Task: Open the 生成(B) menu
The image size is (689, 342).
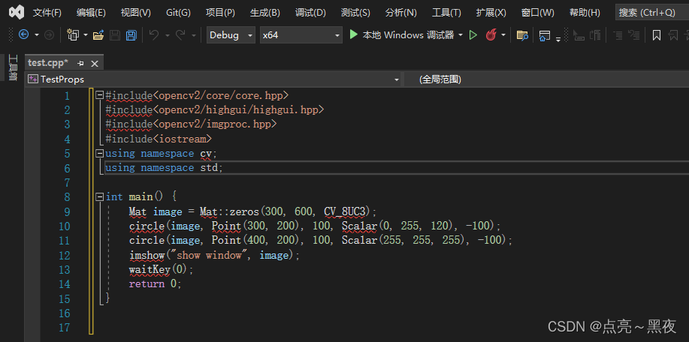Action: pos(265,13)
